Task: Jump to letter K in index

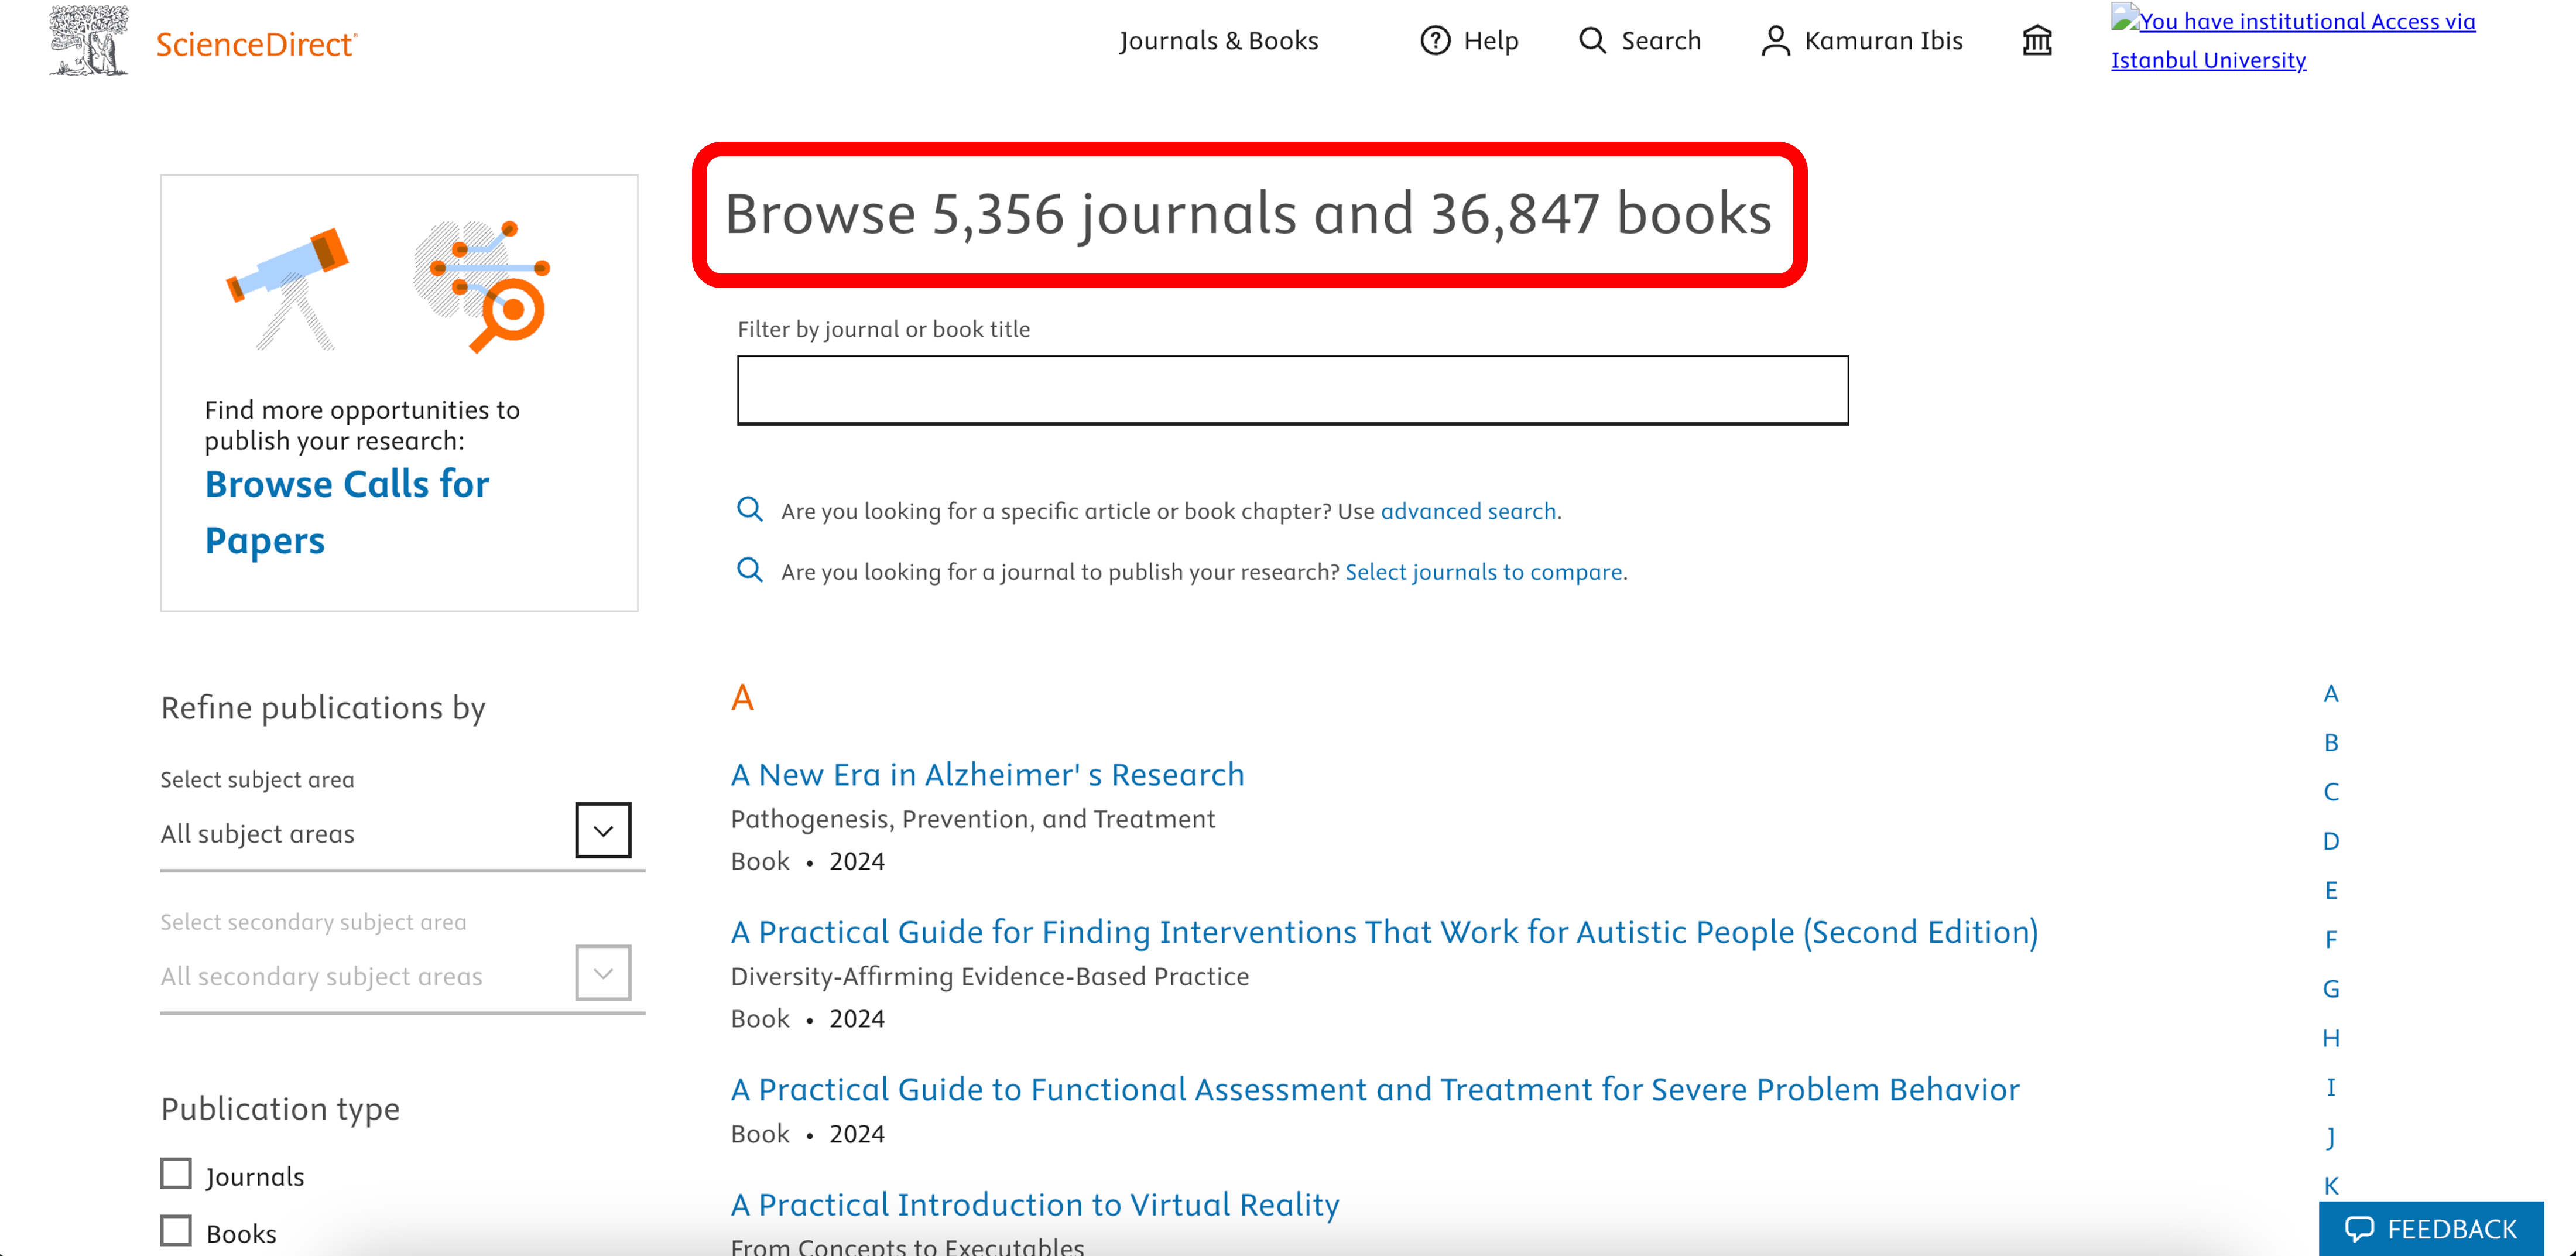Action: click(2331, 1185)
